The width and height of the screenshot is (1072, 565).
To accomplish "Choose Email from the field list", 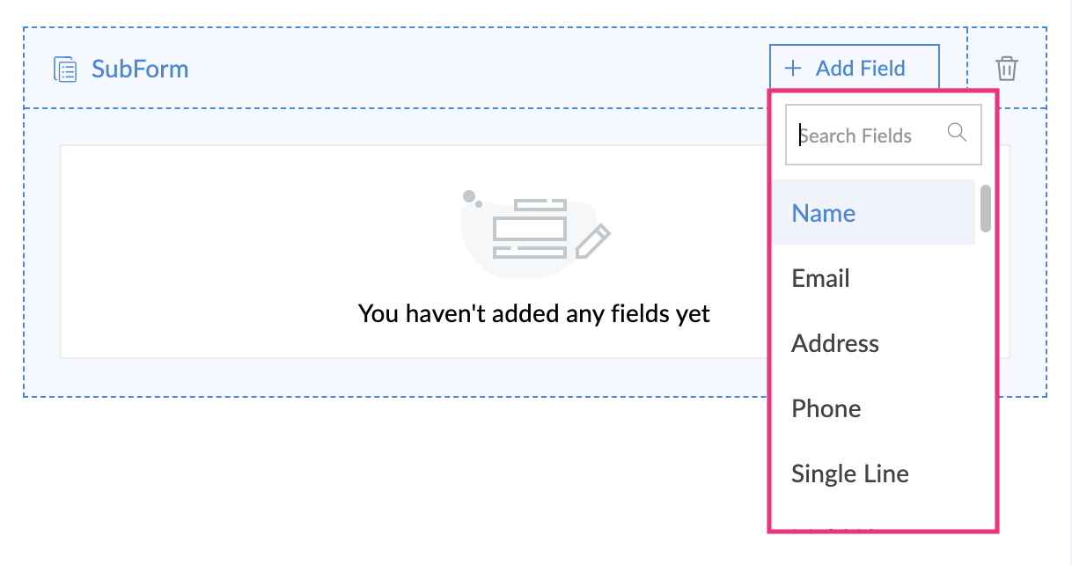I will click(820, 278).
